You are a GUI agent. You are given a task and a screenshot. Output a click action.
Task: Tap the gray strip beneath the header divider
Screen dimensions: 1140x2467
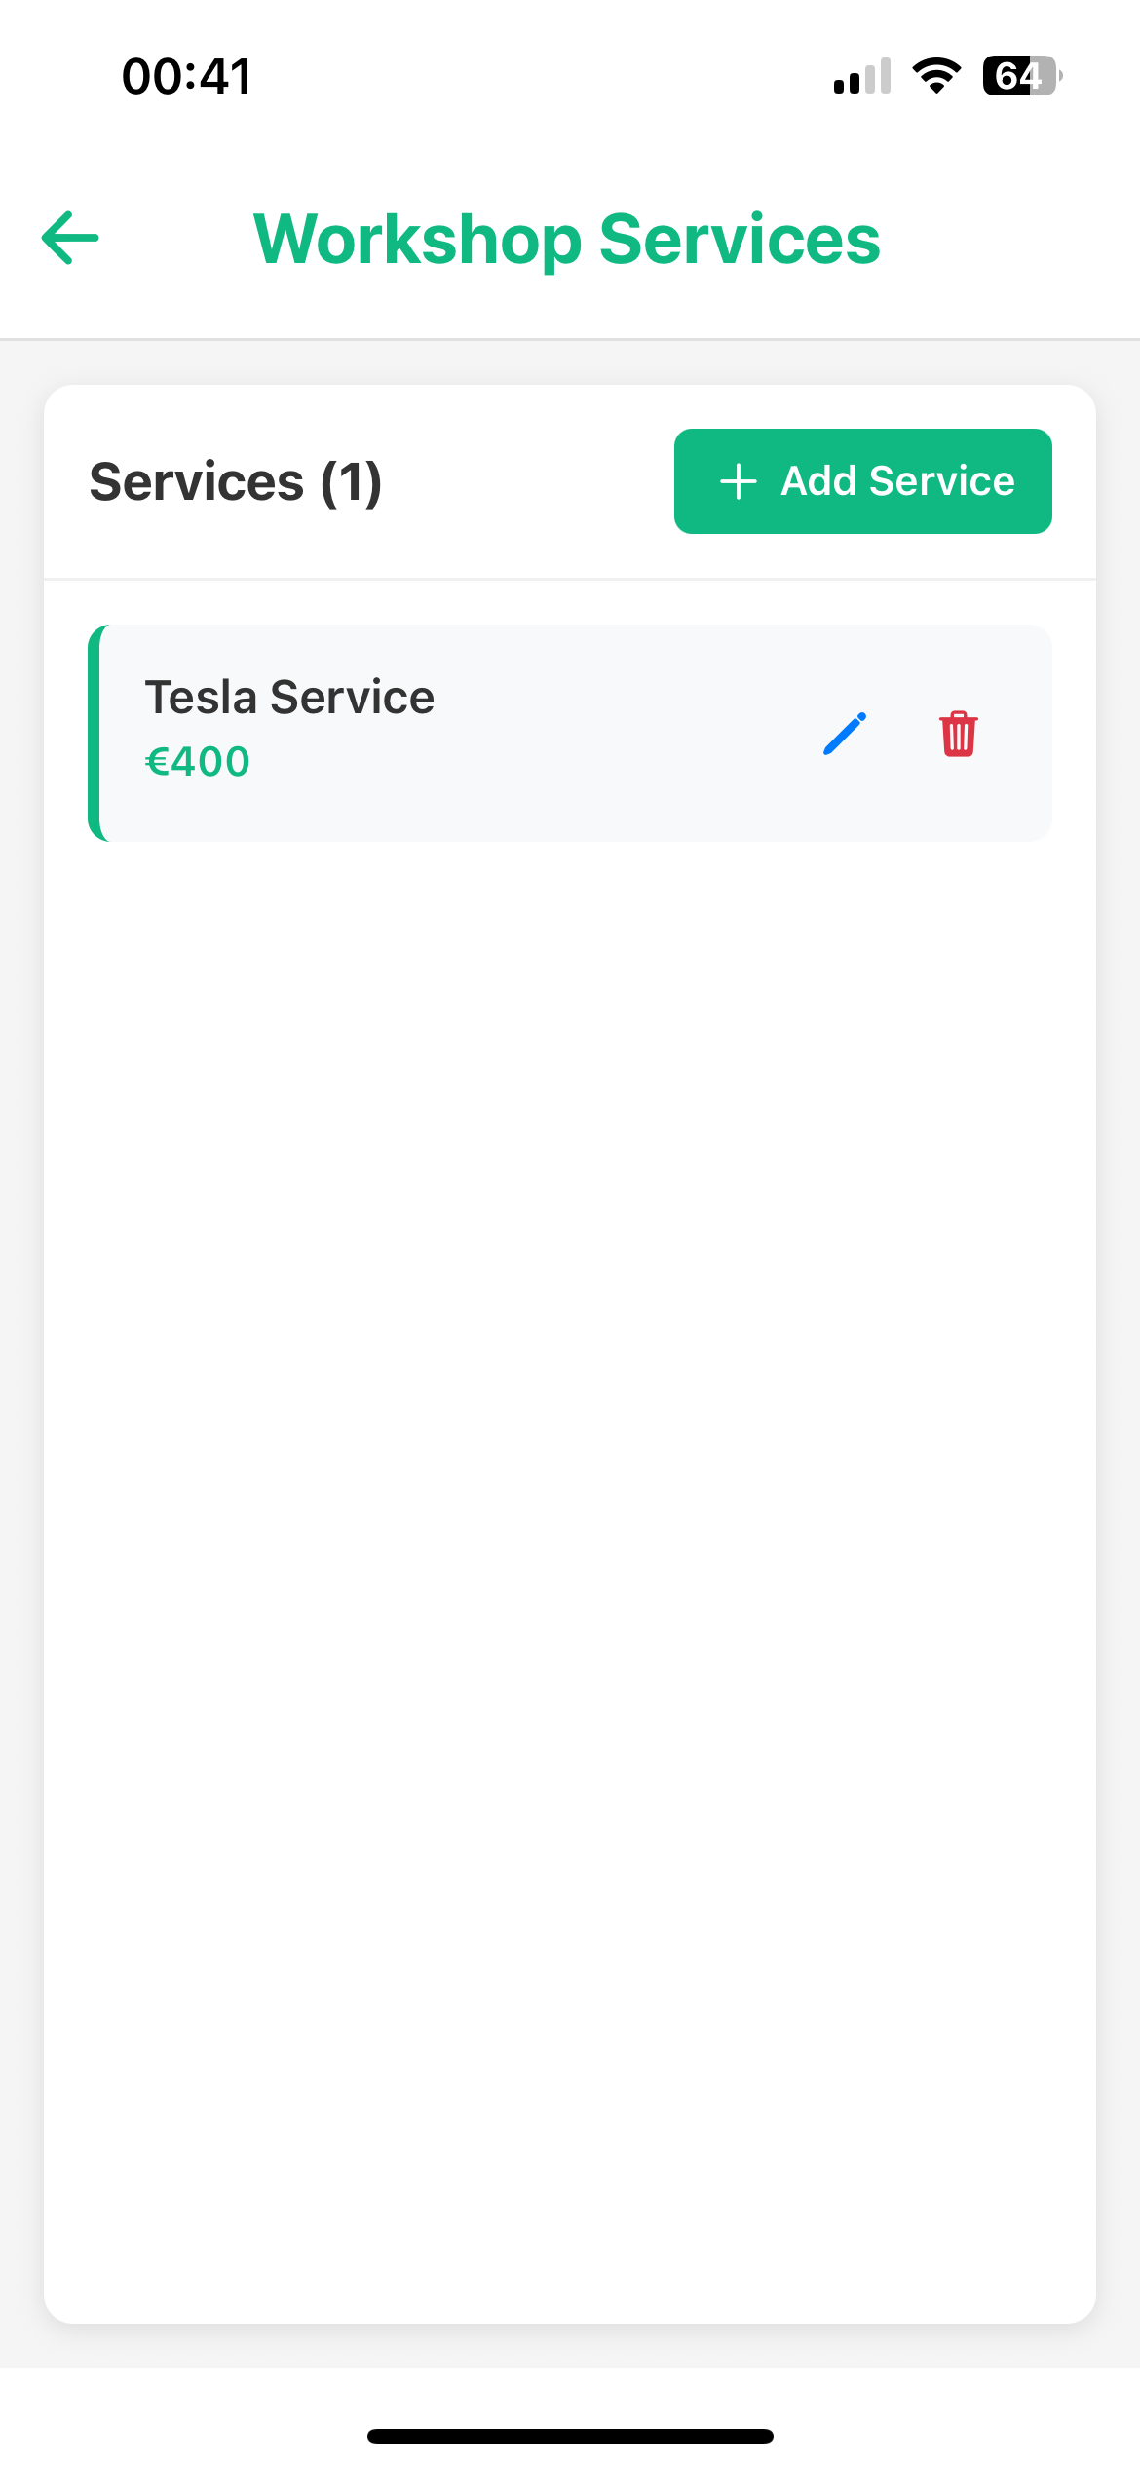point(570,362)
